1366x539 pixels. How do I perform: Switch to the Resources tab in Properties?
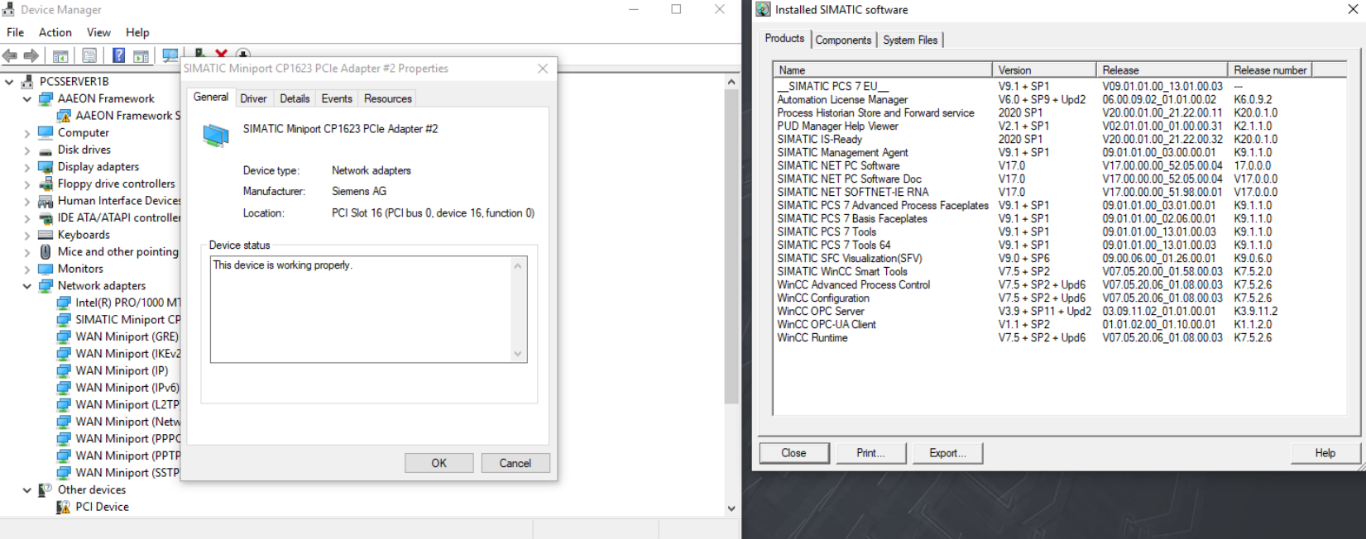pos(388,98)
